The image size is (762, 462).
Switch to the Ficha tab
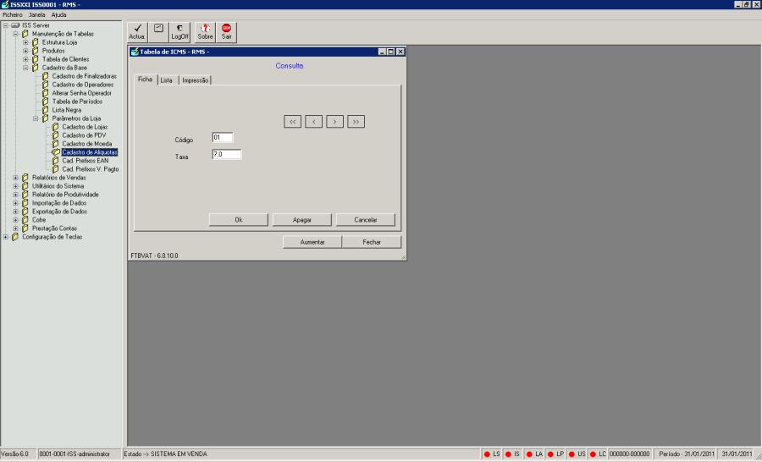146,80
